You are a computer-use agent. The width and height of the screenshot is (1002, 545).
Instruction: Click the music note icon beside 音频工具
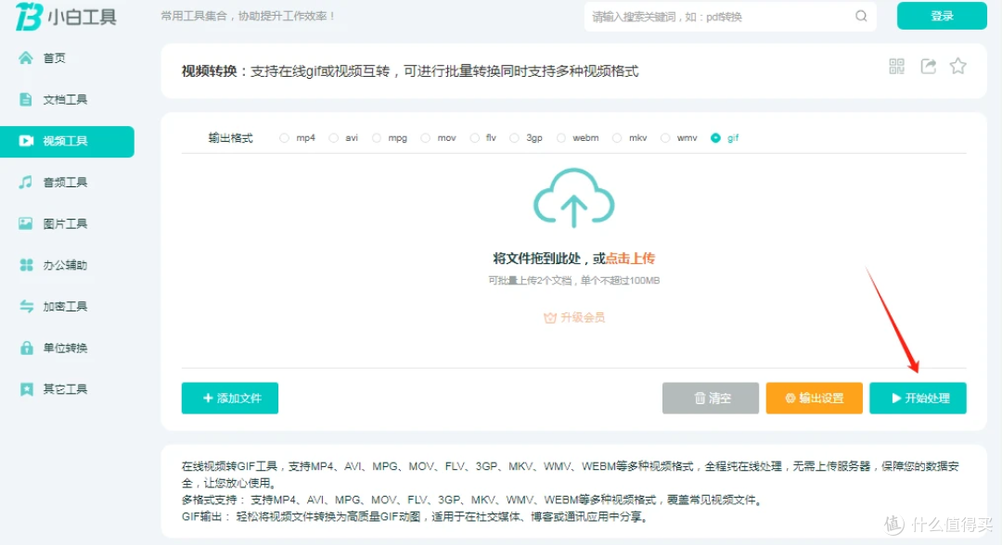[26, 183]
